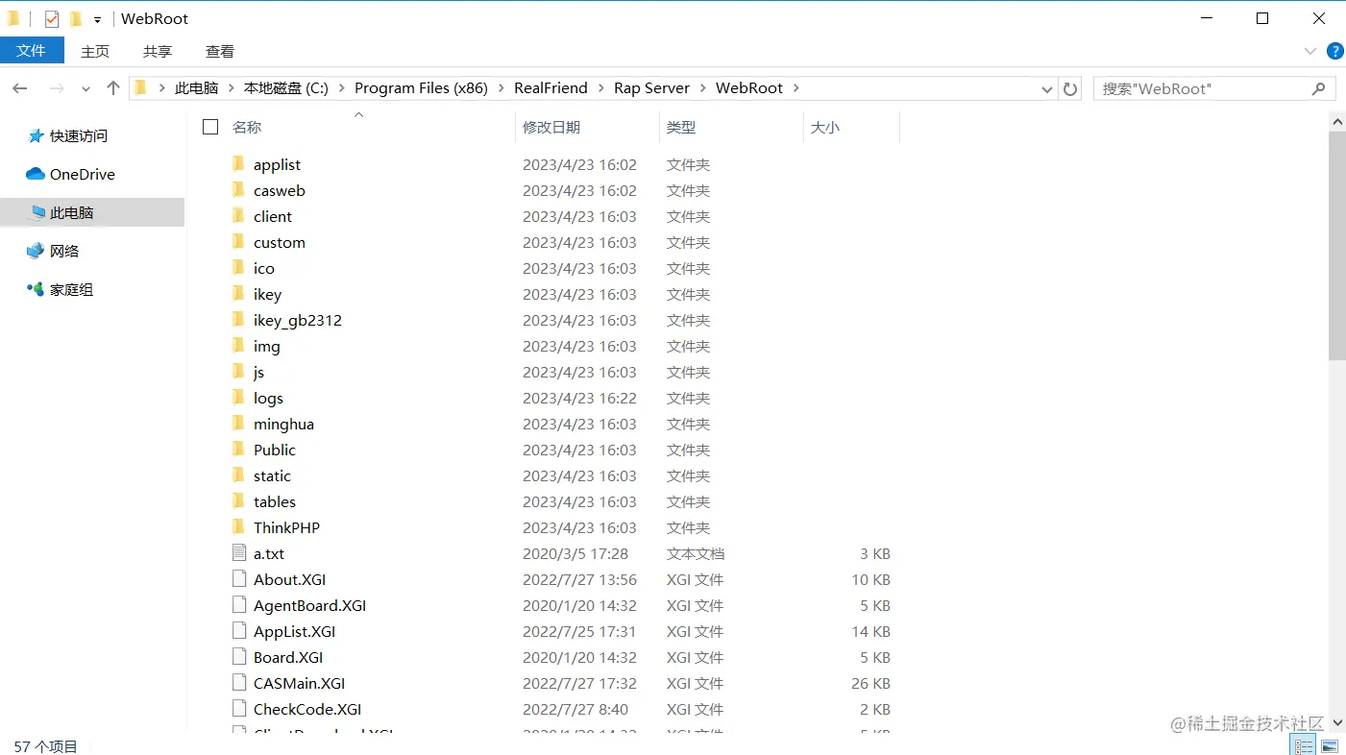Expand the chevron after WebRoot in breadcrumb

(x=795, y=88)
